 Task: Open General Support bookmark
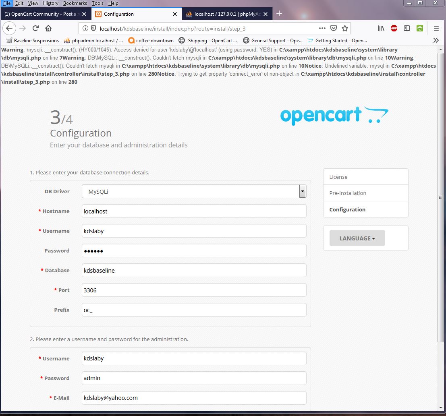point(272,40)
